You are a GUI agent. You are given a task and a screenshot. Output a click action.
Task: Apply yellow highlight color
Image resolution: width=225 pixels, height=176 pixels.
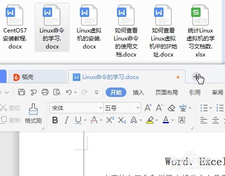150,120
